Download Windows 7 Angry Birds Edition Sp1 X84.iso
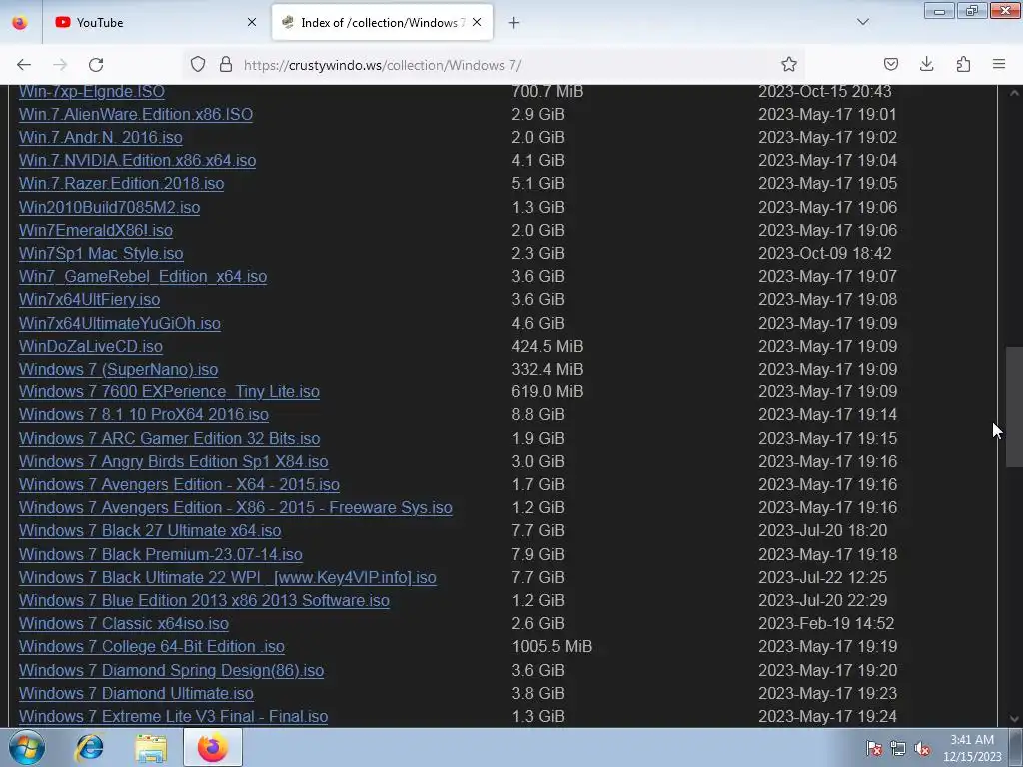1023x767 pixels. 174,461
